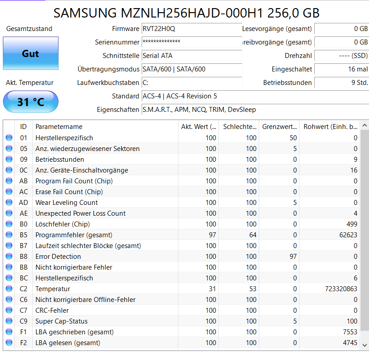The height and width of the screenshot is (355, 369).
Task: Select the Nicht korrigierbare Offline-Fehler text
Action: pyautogui.click(x=86, y=300)
